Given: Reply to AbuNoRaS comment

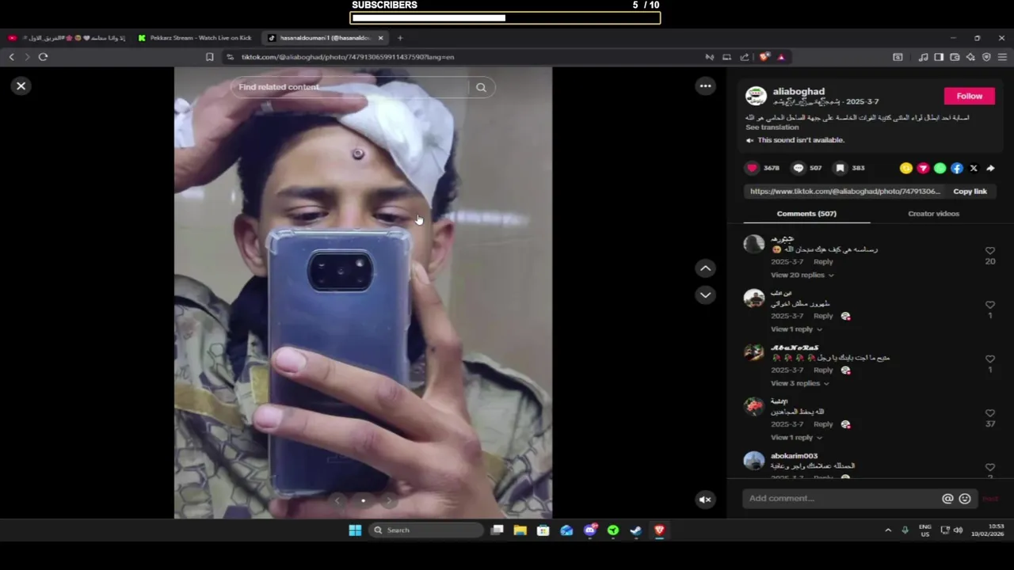Looking at the screenshot, I should pos(823,370).
